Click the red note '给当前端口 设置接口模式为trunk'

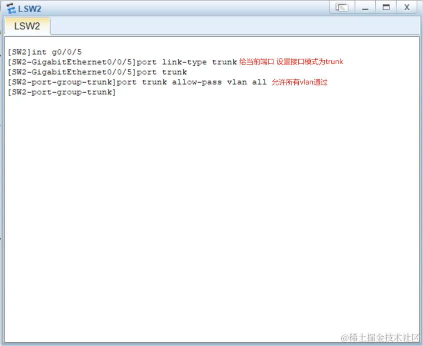(x=291, y=61)
